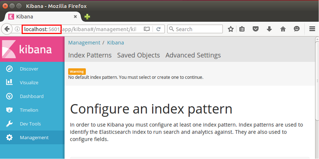Open the Visualize sidebar entry
319x159 pixels.
point(32,83)
